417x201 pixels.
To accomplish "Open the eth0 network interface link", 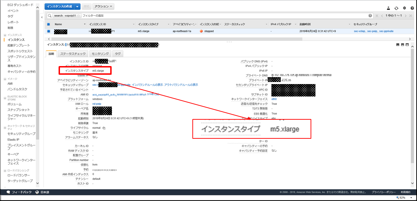I will click(x=274, y=99).
